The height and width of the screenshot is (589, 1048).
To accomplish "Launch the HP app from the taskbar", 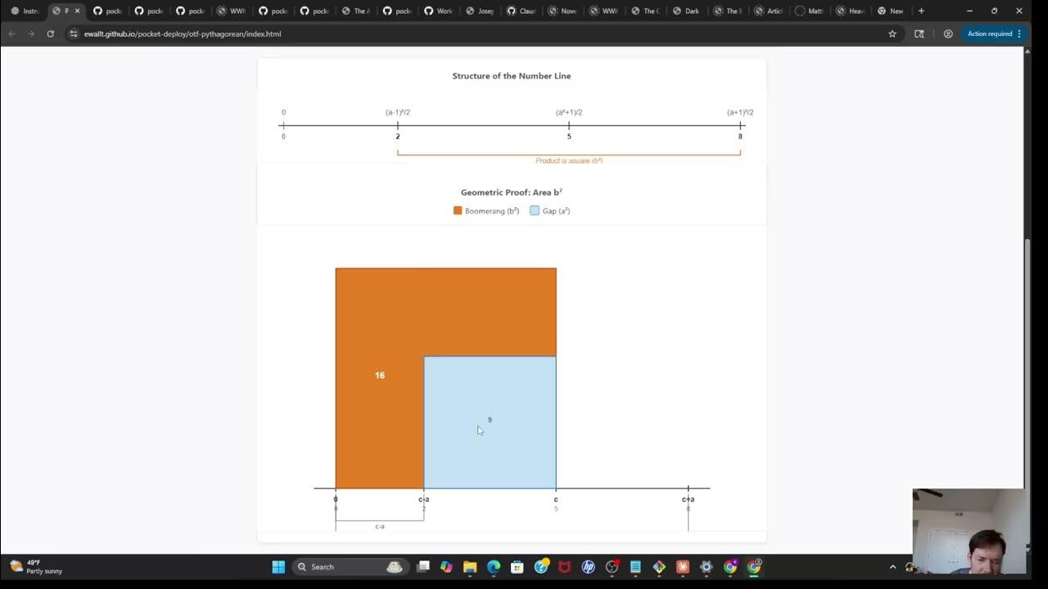I will [588, 566].
